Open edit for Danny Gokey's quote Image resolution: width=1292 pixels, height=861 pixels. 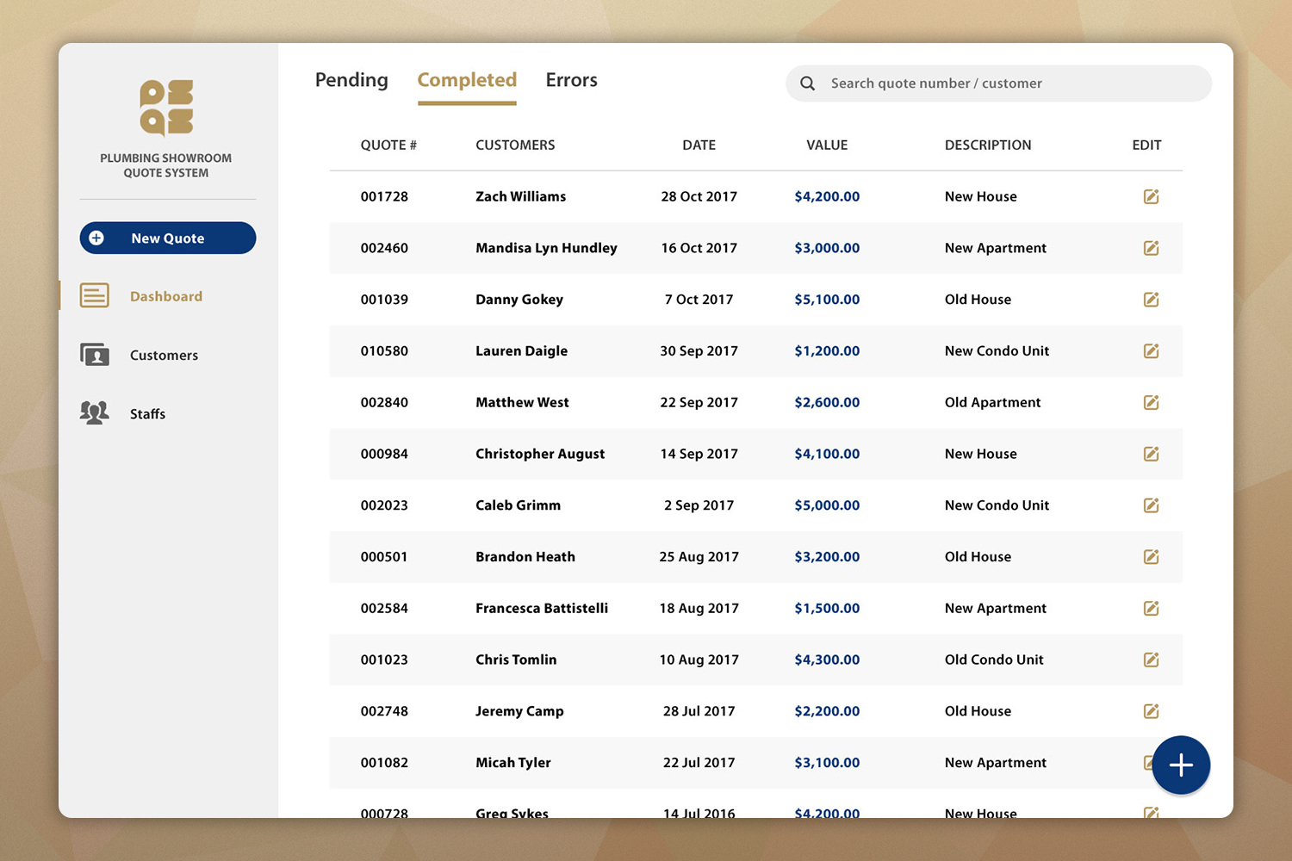[x=1151, y=300]
